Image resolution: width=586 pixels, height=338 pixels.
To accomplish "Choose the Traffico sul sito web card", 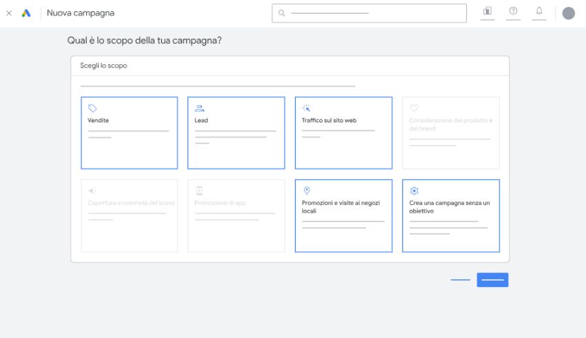I will click(343, 132).
